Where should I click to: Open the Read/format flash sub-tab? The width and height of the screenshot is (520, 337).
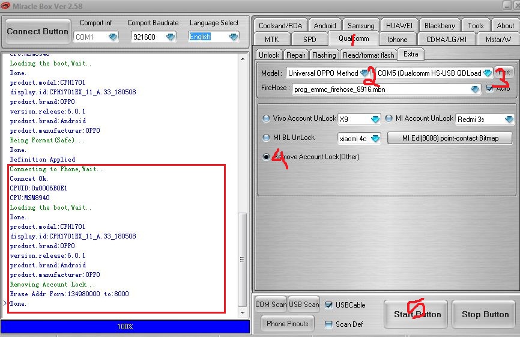369,55
